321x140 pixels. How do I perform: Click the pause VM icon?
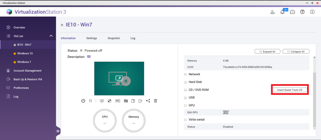pyautogui.click(x=90, y=101)
